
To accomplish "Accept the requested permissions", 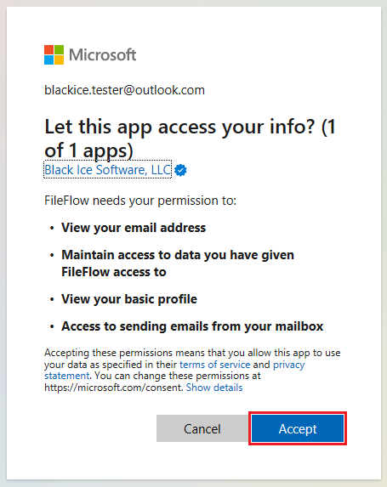I will 298,428.
